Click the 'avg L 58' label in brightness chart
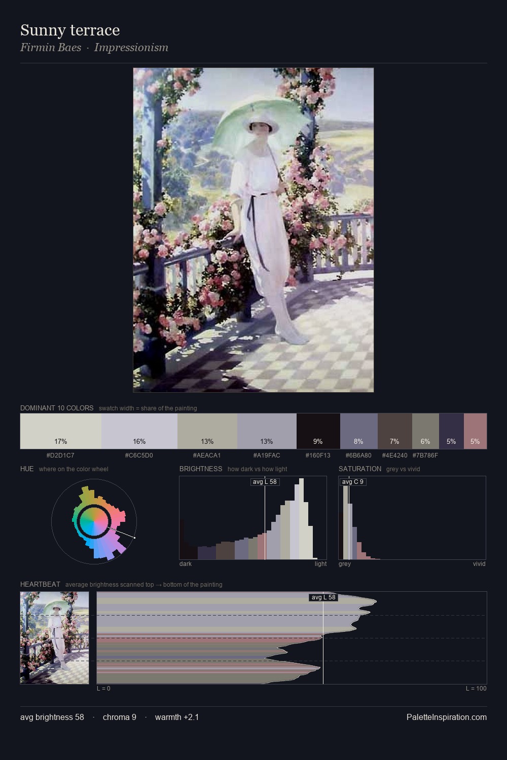 (x=265, y=482)
